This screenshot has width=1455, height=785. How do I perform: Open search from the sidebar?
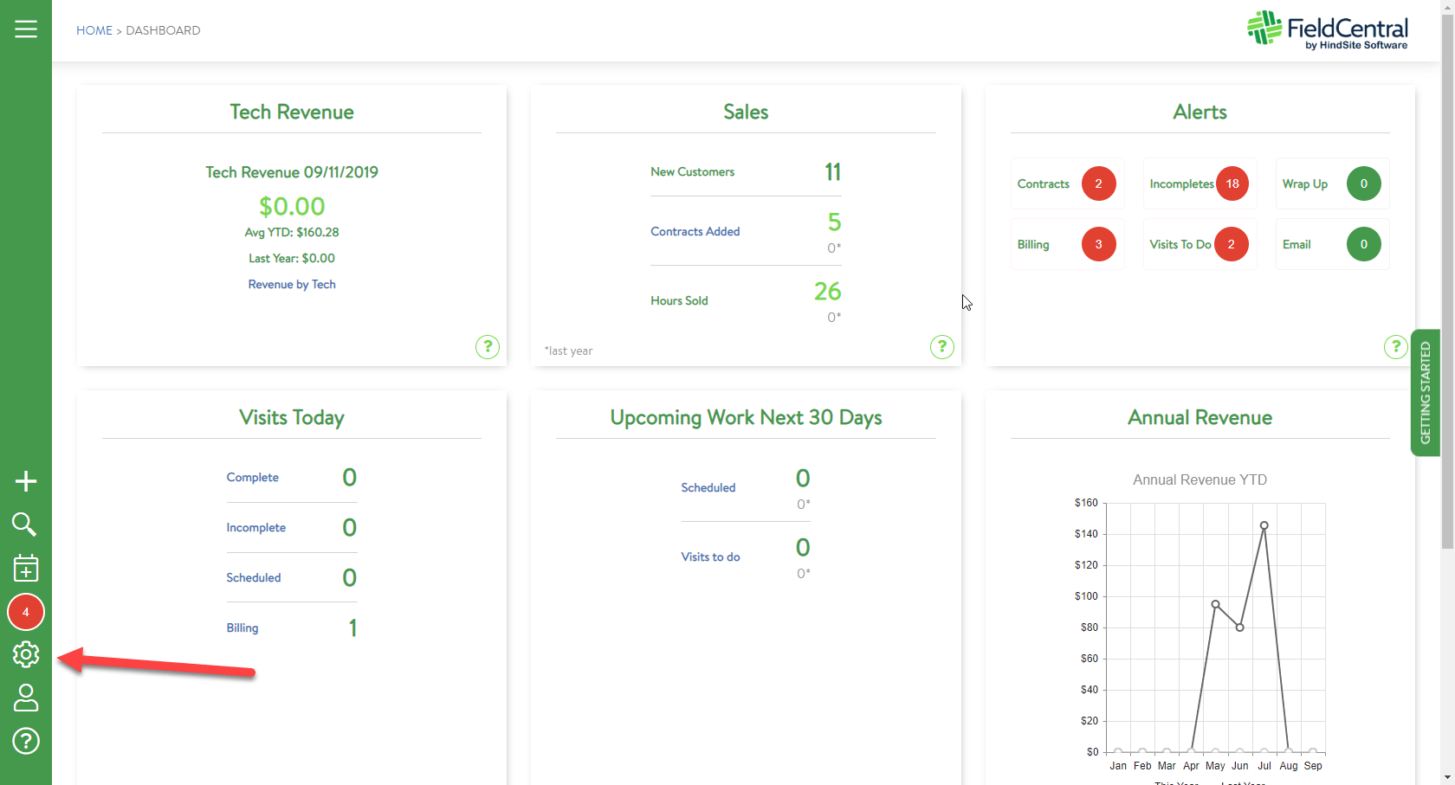tap(25, 524)
